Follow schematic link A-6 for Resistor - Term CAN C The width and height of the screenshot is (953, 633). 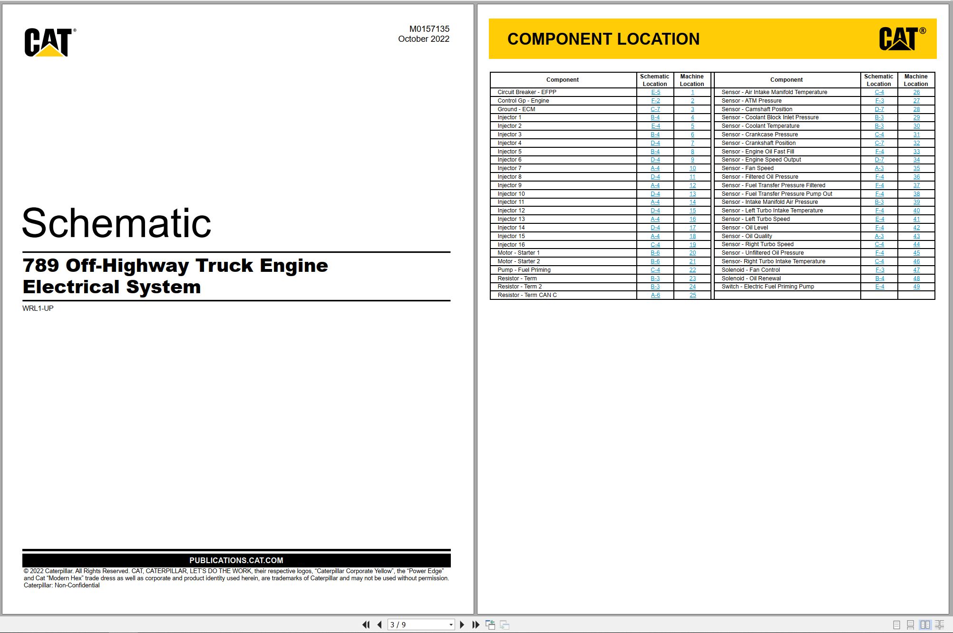click(x=655, y=295)
